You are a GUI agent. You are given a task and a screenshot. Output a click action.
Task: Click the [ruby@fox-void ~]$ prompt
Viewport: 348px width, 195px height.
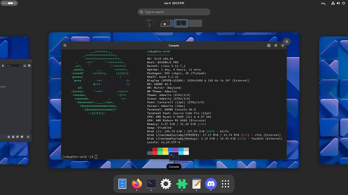point(78,157)
